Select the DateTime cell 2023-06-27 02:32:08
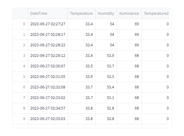184x136 pixels. (x=48, y=87)
